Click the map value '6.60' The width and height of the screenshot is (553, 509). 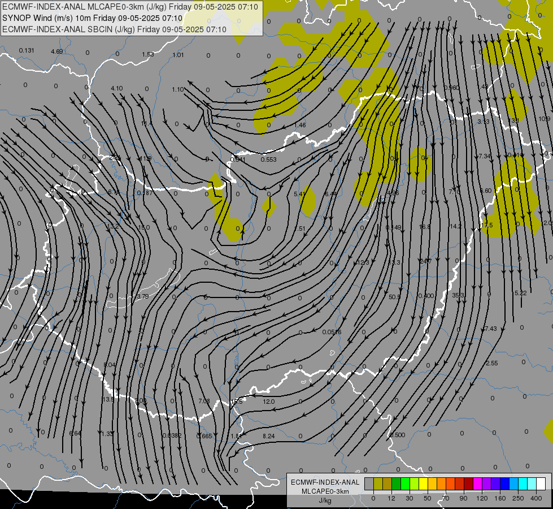coord(486,191)
